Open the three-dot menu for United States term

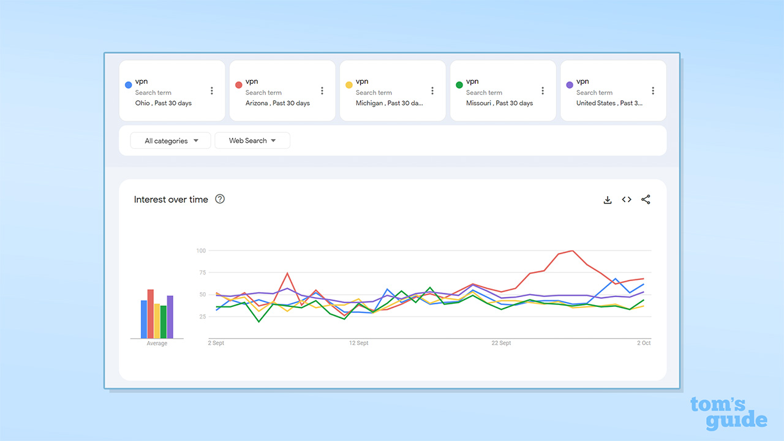[x=653, y=91]
